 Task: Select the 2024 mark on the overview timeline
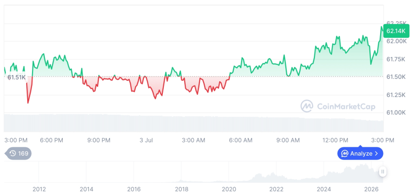point(324,189)
